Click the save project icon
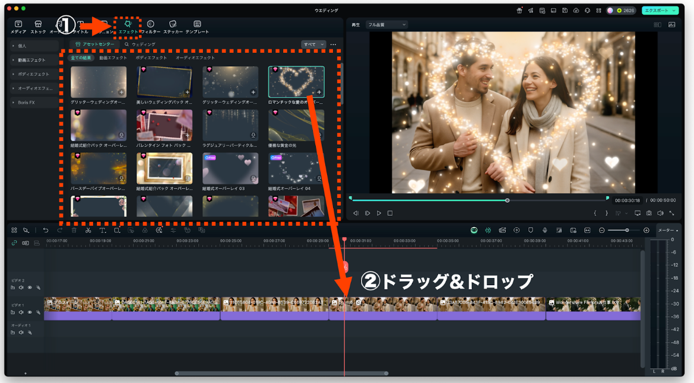The height and width of the screenshot is (383, 694). coord(565,10)
